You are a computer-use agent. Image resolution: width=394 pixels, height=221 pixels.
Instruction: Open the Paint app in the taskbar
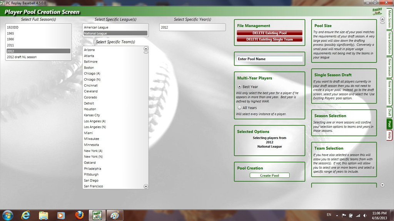coord(115,215)
